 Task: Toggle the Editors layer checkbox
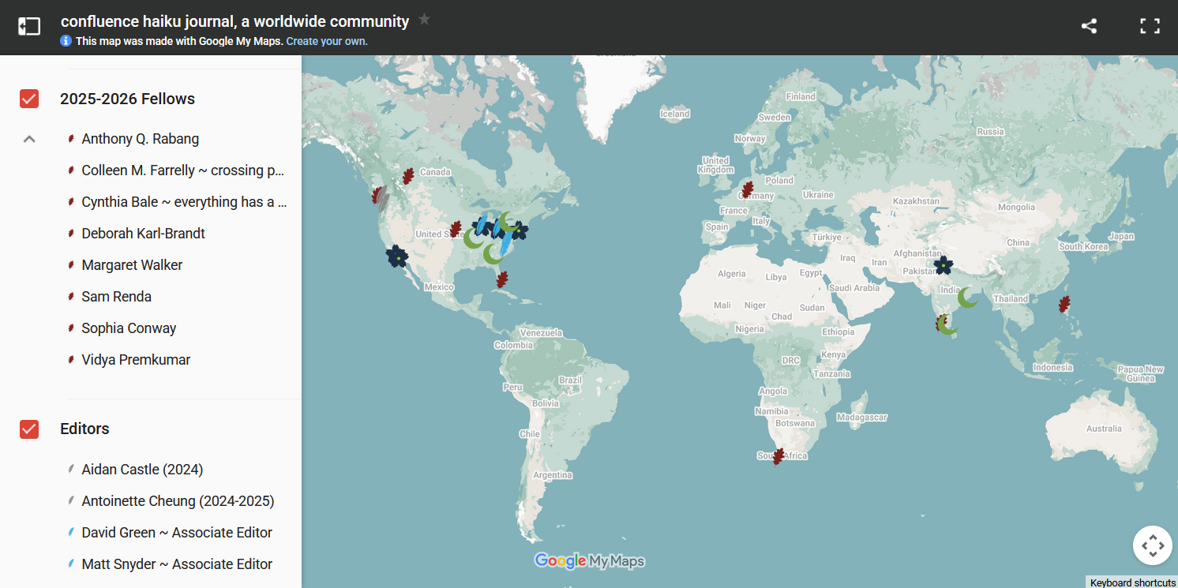click(x=29, y=429)
